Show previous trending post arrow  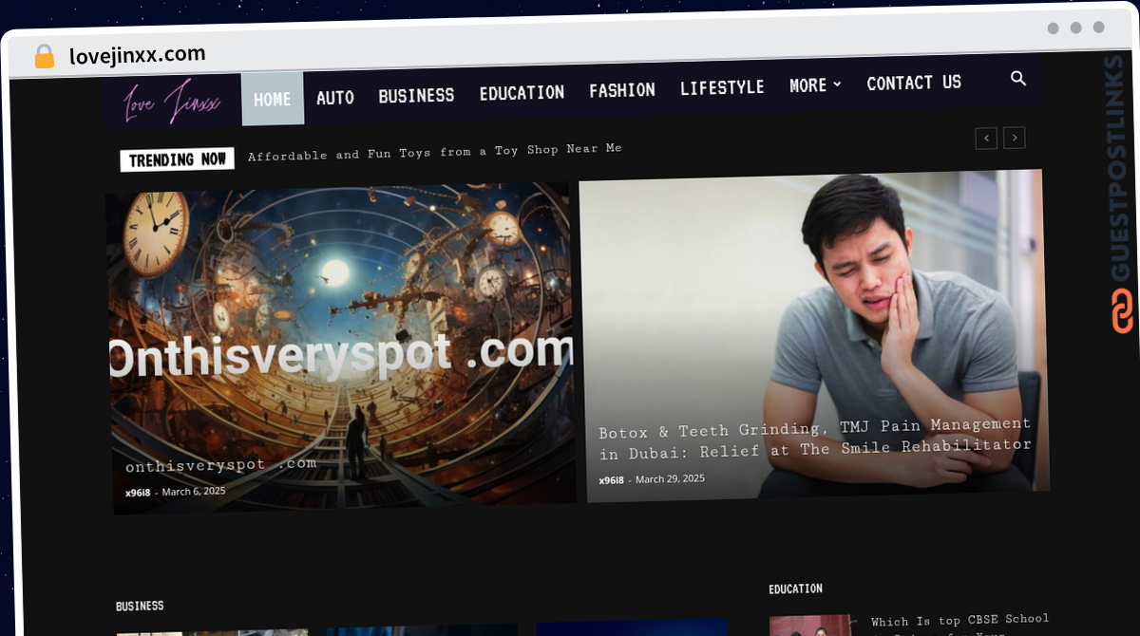[986, 139]
